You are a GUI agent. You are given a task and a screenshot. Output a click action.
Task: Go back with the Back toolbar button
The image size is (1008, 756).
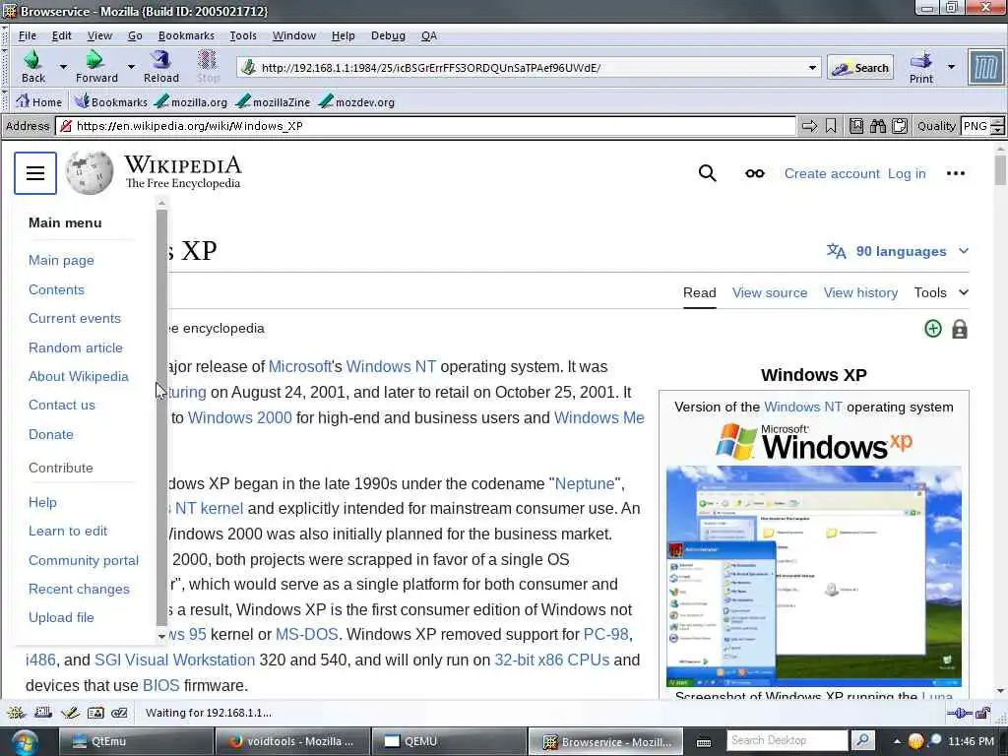[33, 67]
